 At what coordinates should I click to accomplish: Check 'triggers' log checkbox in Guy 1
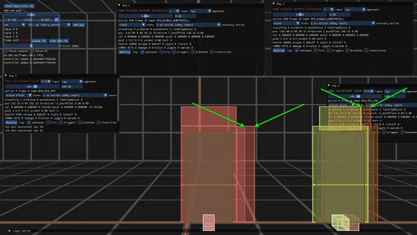pos(174,52)
